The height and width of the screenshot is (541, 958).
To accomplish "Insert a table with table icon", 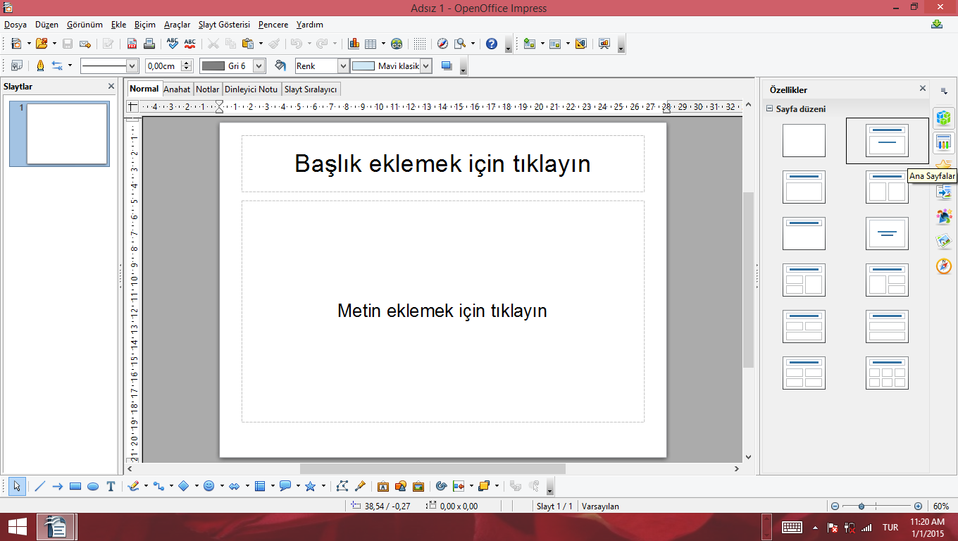I will click(371, 44).
